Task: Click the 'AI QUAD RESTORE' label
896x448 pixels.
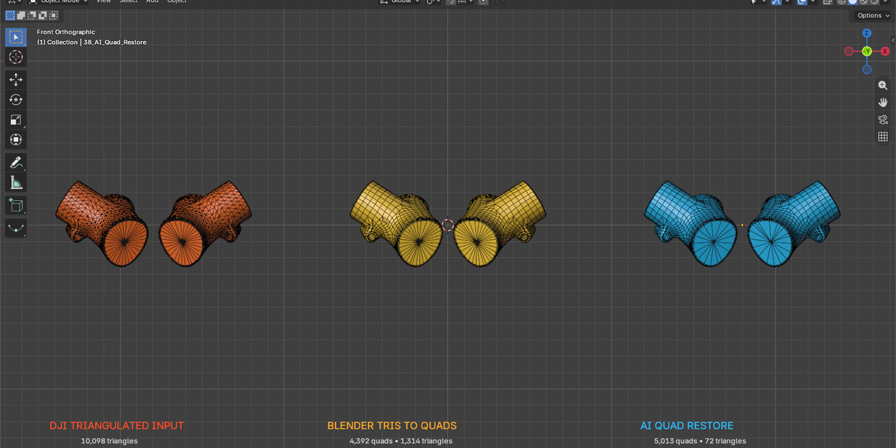Action: 687,426
